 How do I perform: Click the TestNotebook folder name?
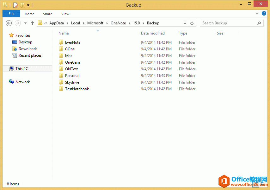click(x=77, y=89)
